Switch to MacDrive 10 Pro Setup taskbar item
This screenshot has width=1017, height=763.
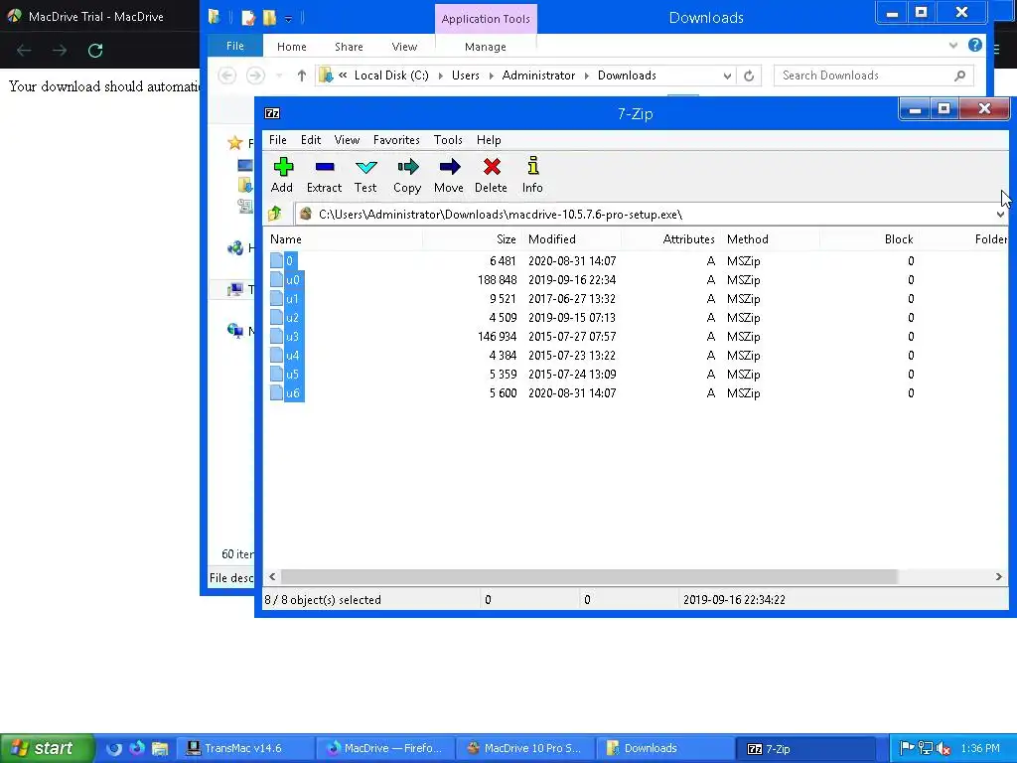click(x=526, y=748)
